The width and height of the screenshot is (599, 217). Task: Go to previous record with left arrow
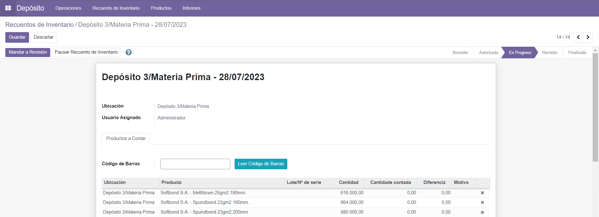(x=578, y=37)
